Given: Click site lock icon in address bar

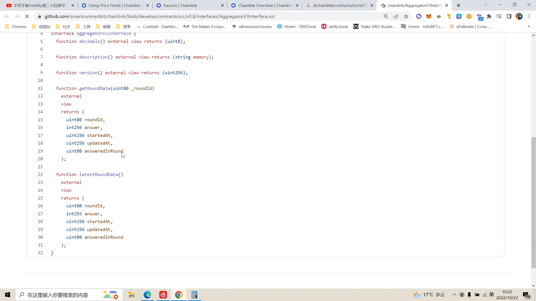Looking at the screenshot, I should (x=39, y=16).
